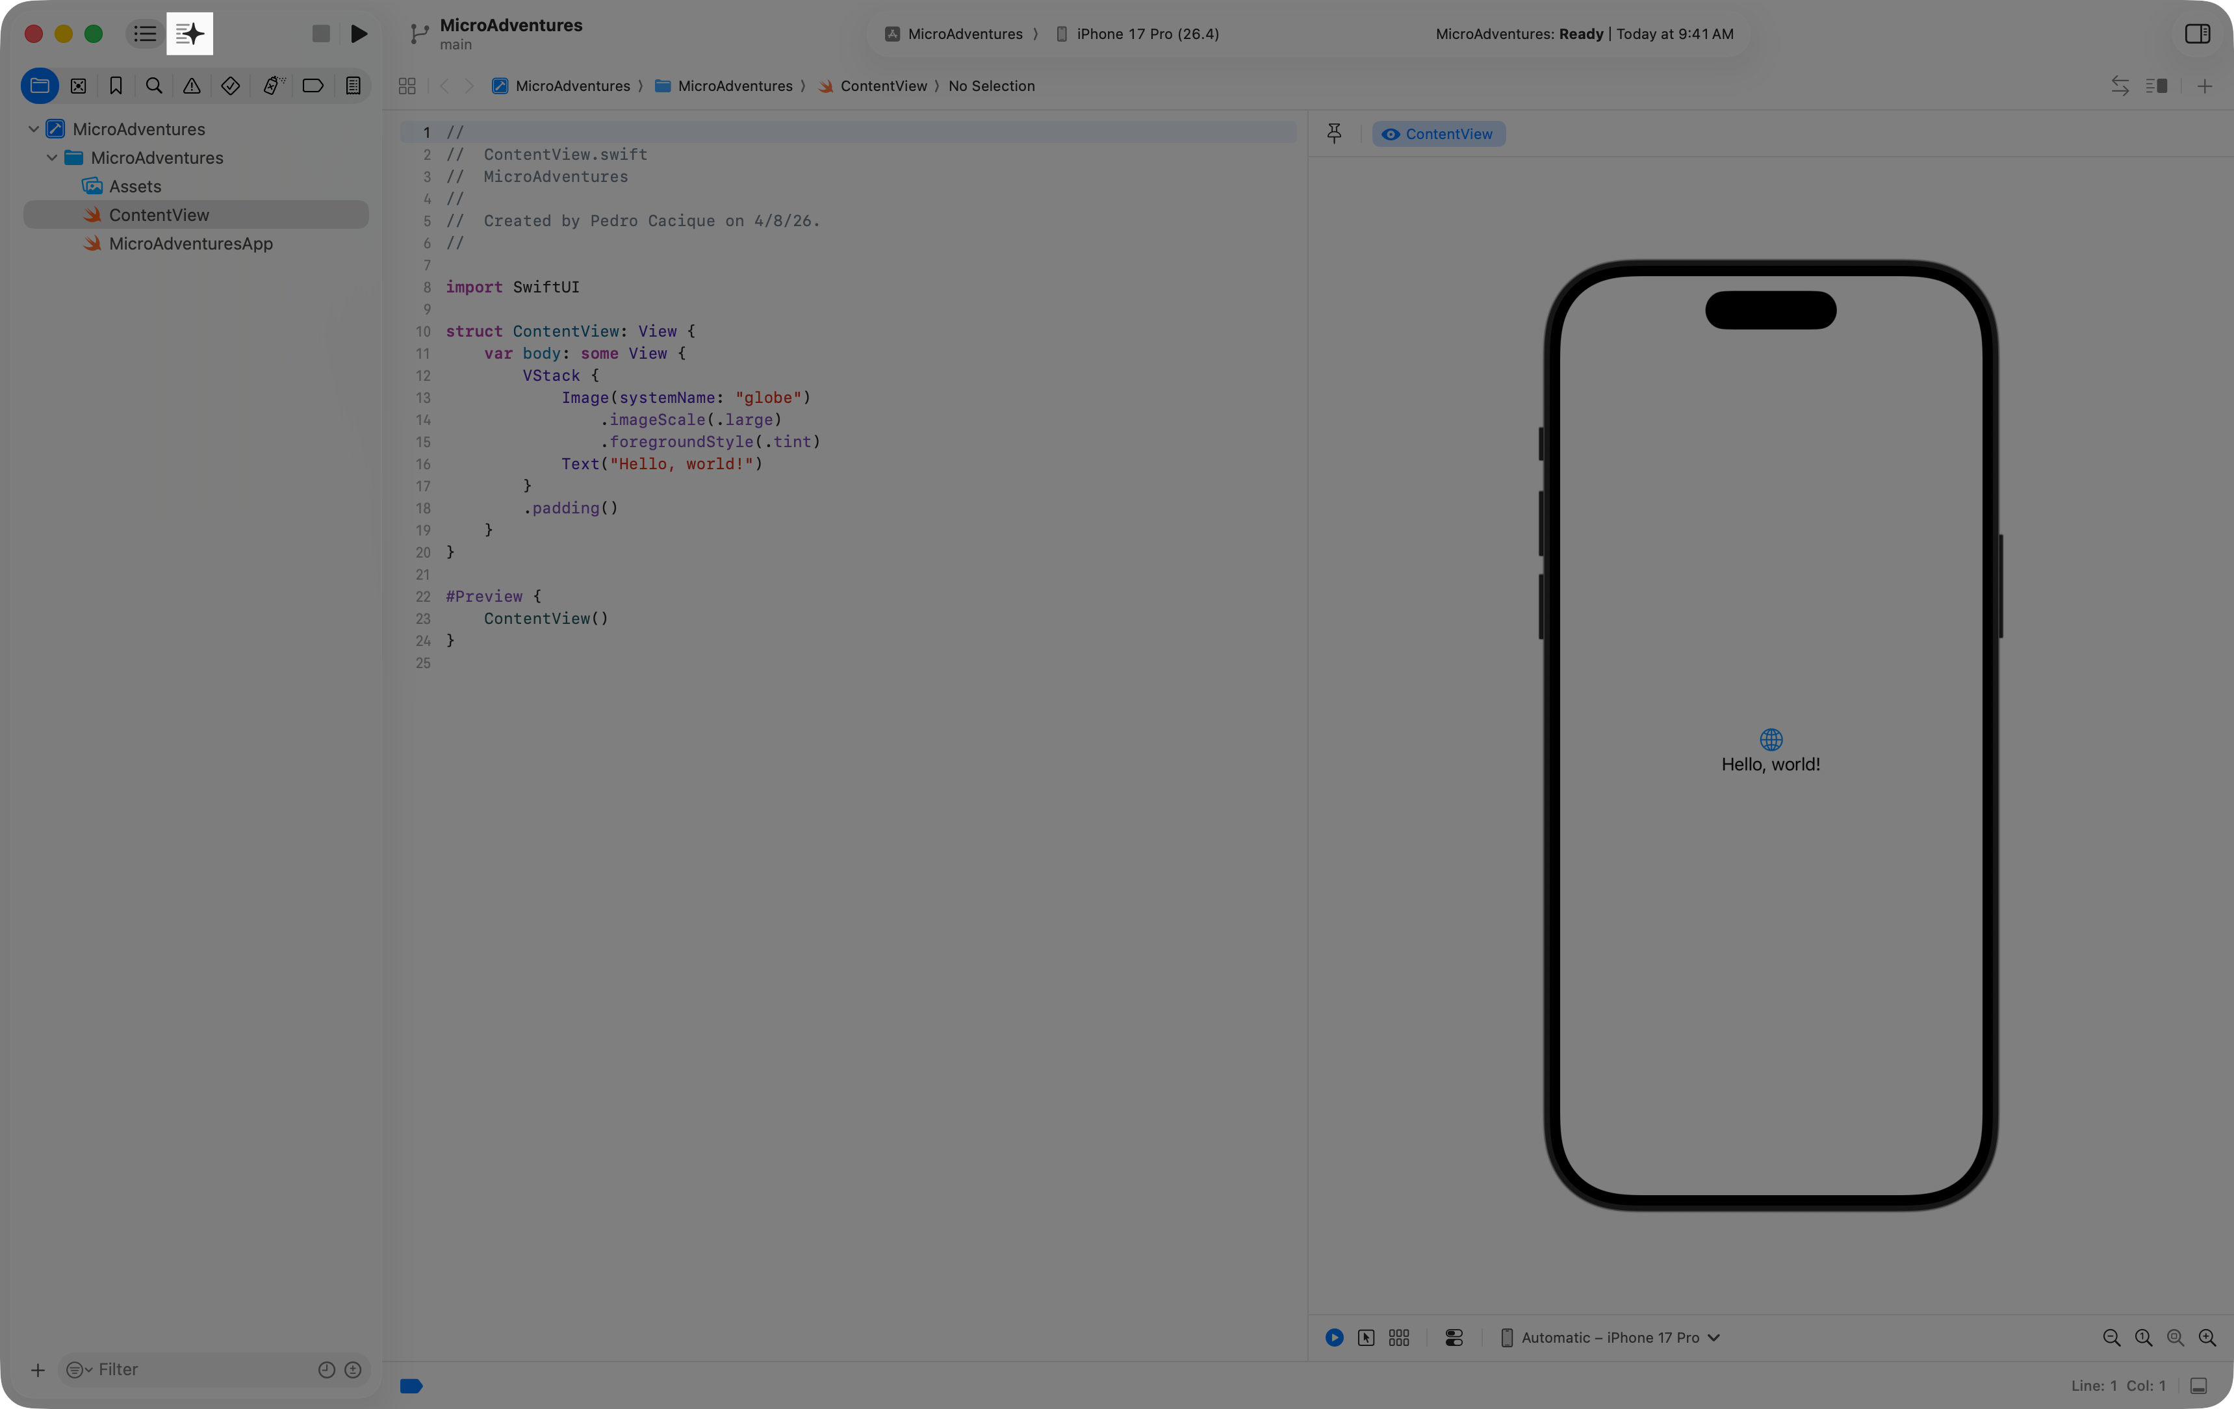The width and height of the screenshot is (2234, 1409).
Task: Show the report navigator
Action: click(353, 85)
